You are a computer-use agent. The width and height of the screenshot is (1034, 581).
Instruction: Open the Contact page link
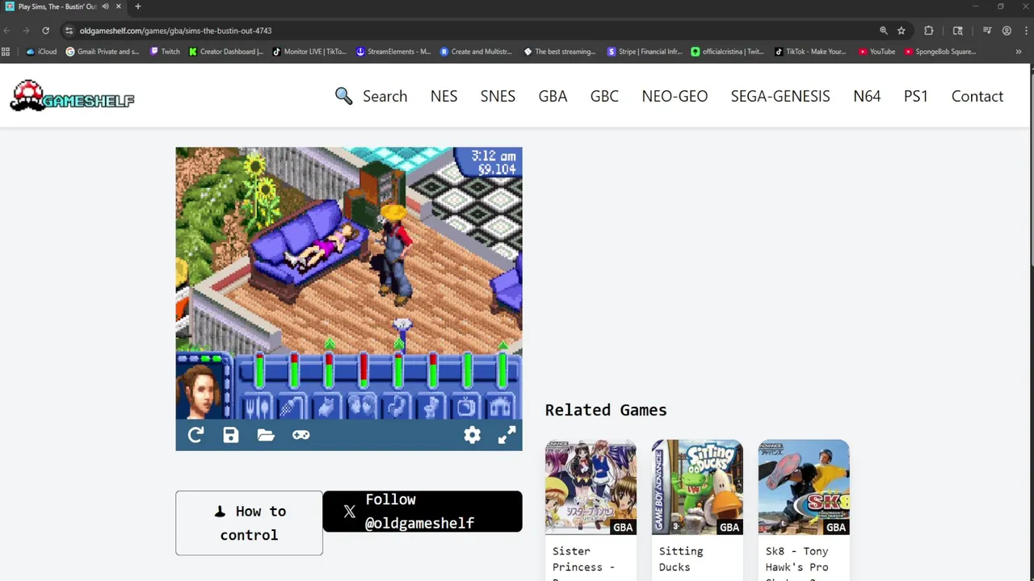(x=977, y=96)
